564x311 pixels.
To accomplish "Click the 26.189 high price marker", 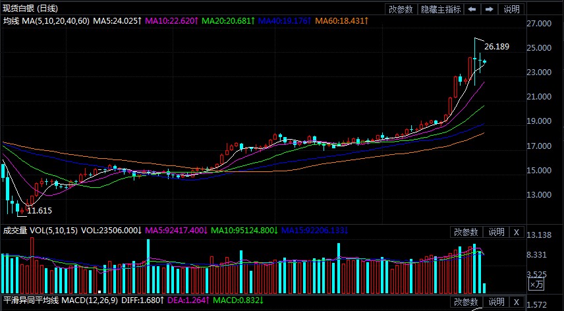I will 496,47.
